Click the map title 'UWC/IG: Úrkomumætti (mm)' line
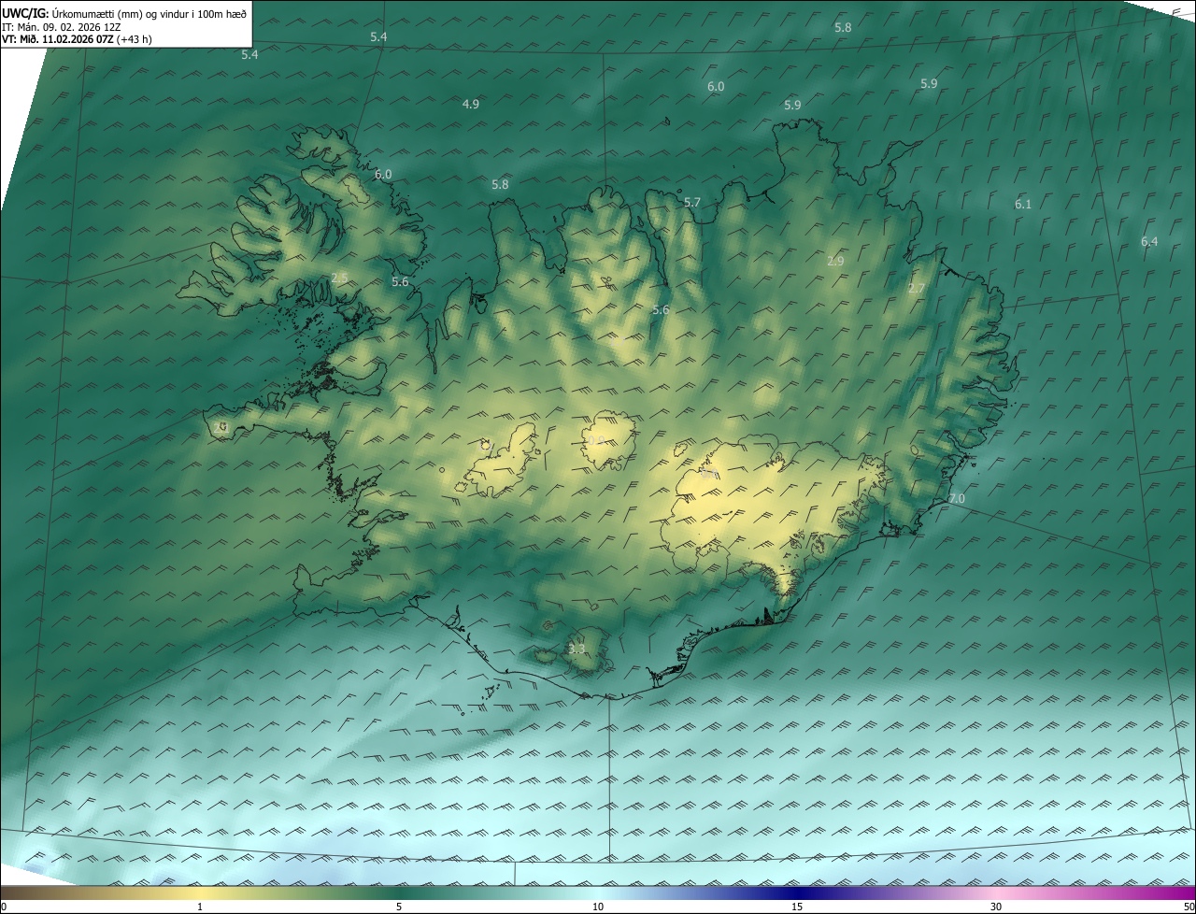The width and height of the screenshot is (1196, 914). tap(123, 13)
